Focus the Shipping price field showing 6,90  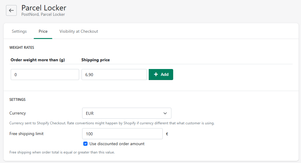click(x=114, y=75)
